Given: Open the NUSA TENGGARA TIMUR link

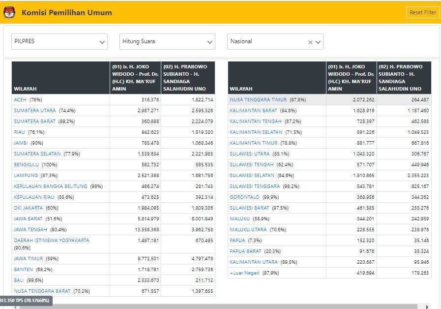Looking at the screenshot, I should 258,100.
